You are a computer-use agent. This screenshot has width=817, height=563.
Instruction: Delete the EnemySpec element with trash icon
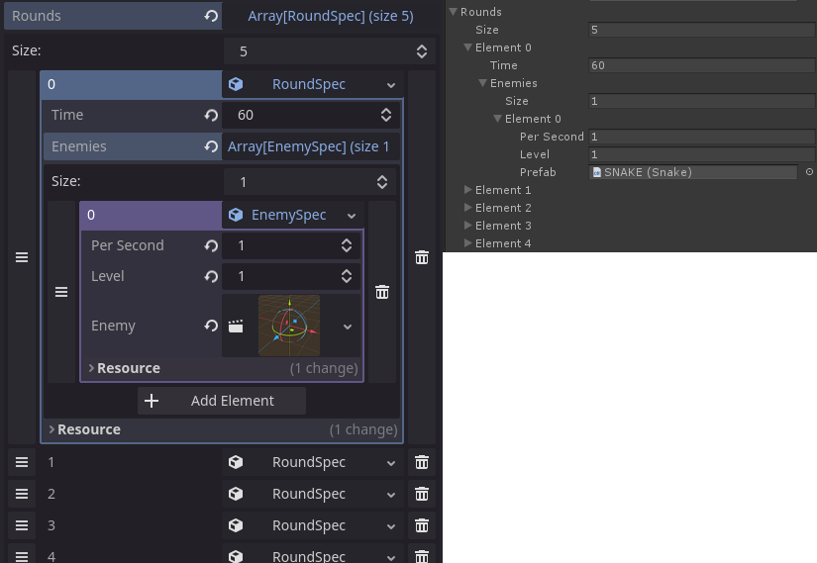coord(382,292)
